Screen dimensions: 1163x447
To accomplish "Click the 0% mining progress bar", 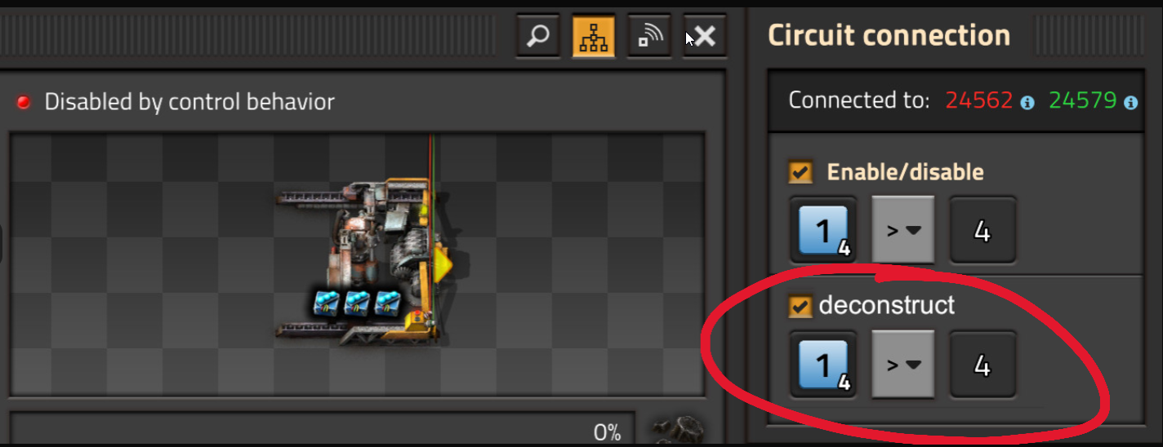I will (x=323, y=430).
